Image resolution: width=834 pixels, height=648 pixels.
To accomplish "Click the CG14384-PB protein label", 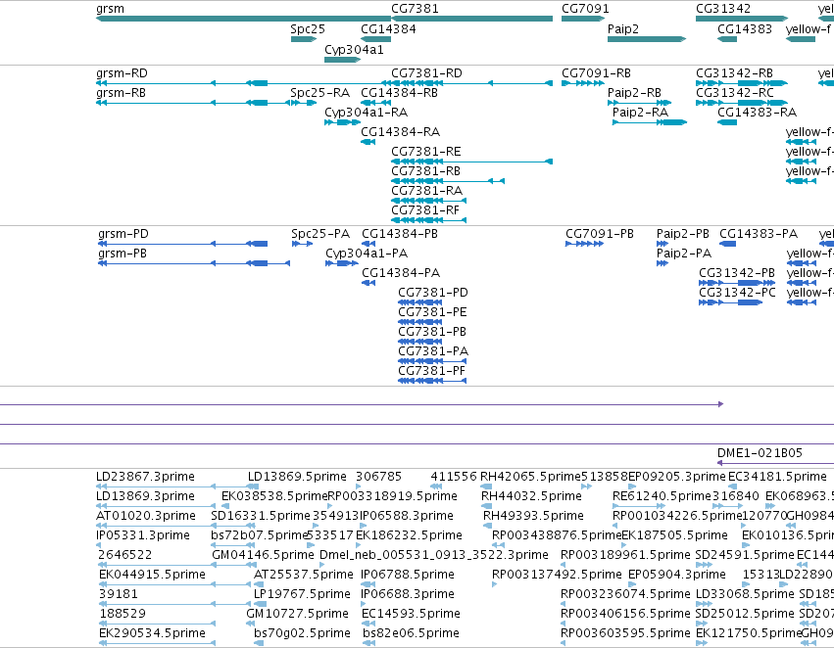I will click(400, 234).
